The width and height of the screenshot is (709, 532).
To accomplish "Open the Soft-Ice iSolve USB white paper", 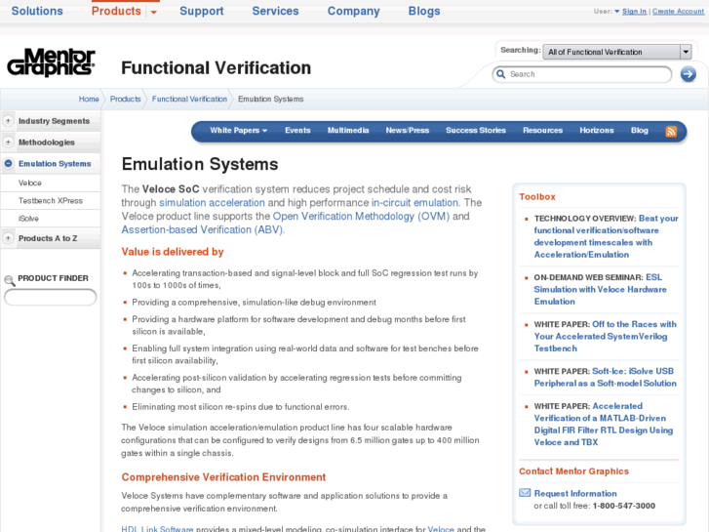I will pos(605,377).
